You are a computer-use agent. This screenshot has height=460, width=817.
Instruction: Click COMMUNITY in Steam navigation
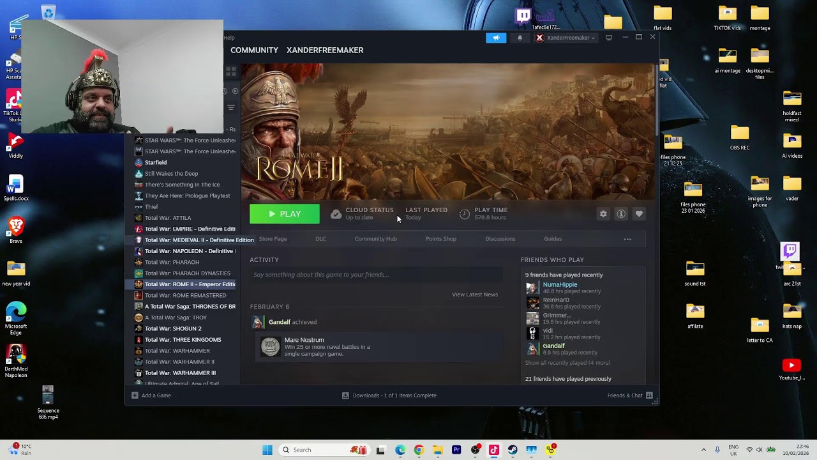[254, 50]
